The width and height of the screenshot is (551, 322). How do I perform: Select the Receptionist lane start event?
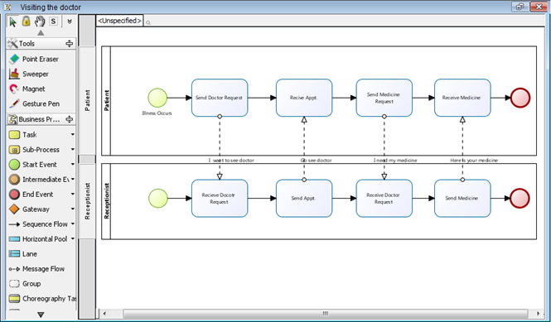tap(158, 199)
